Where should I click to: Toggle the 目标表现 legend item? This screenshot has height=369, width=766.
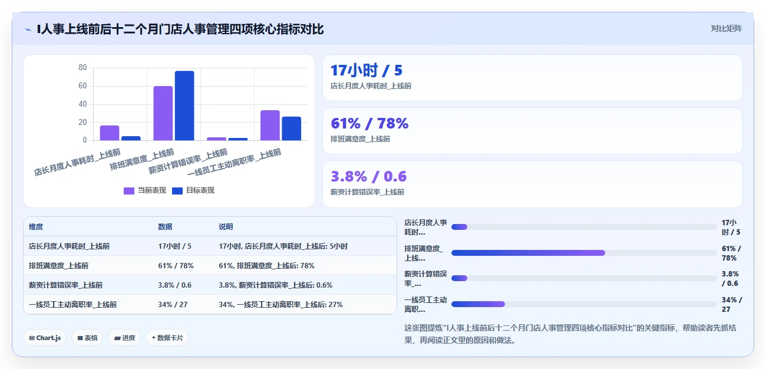point(193,190)
